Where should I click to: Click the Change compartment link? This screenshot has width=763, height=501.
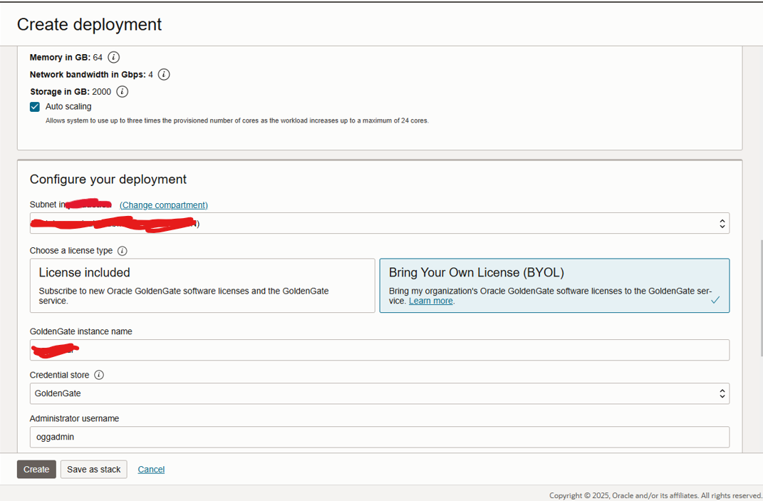[164, 205]
